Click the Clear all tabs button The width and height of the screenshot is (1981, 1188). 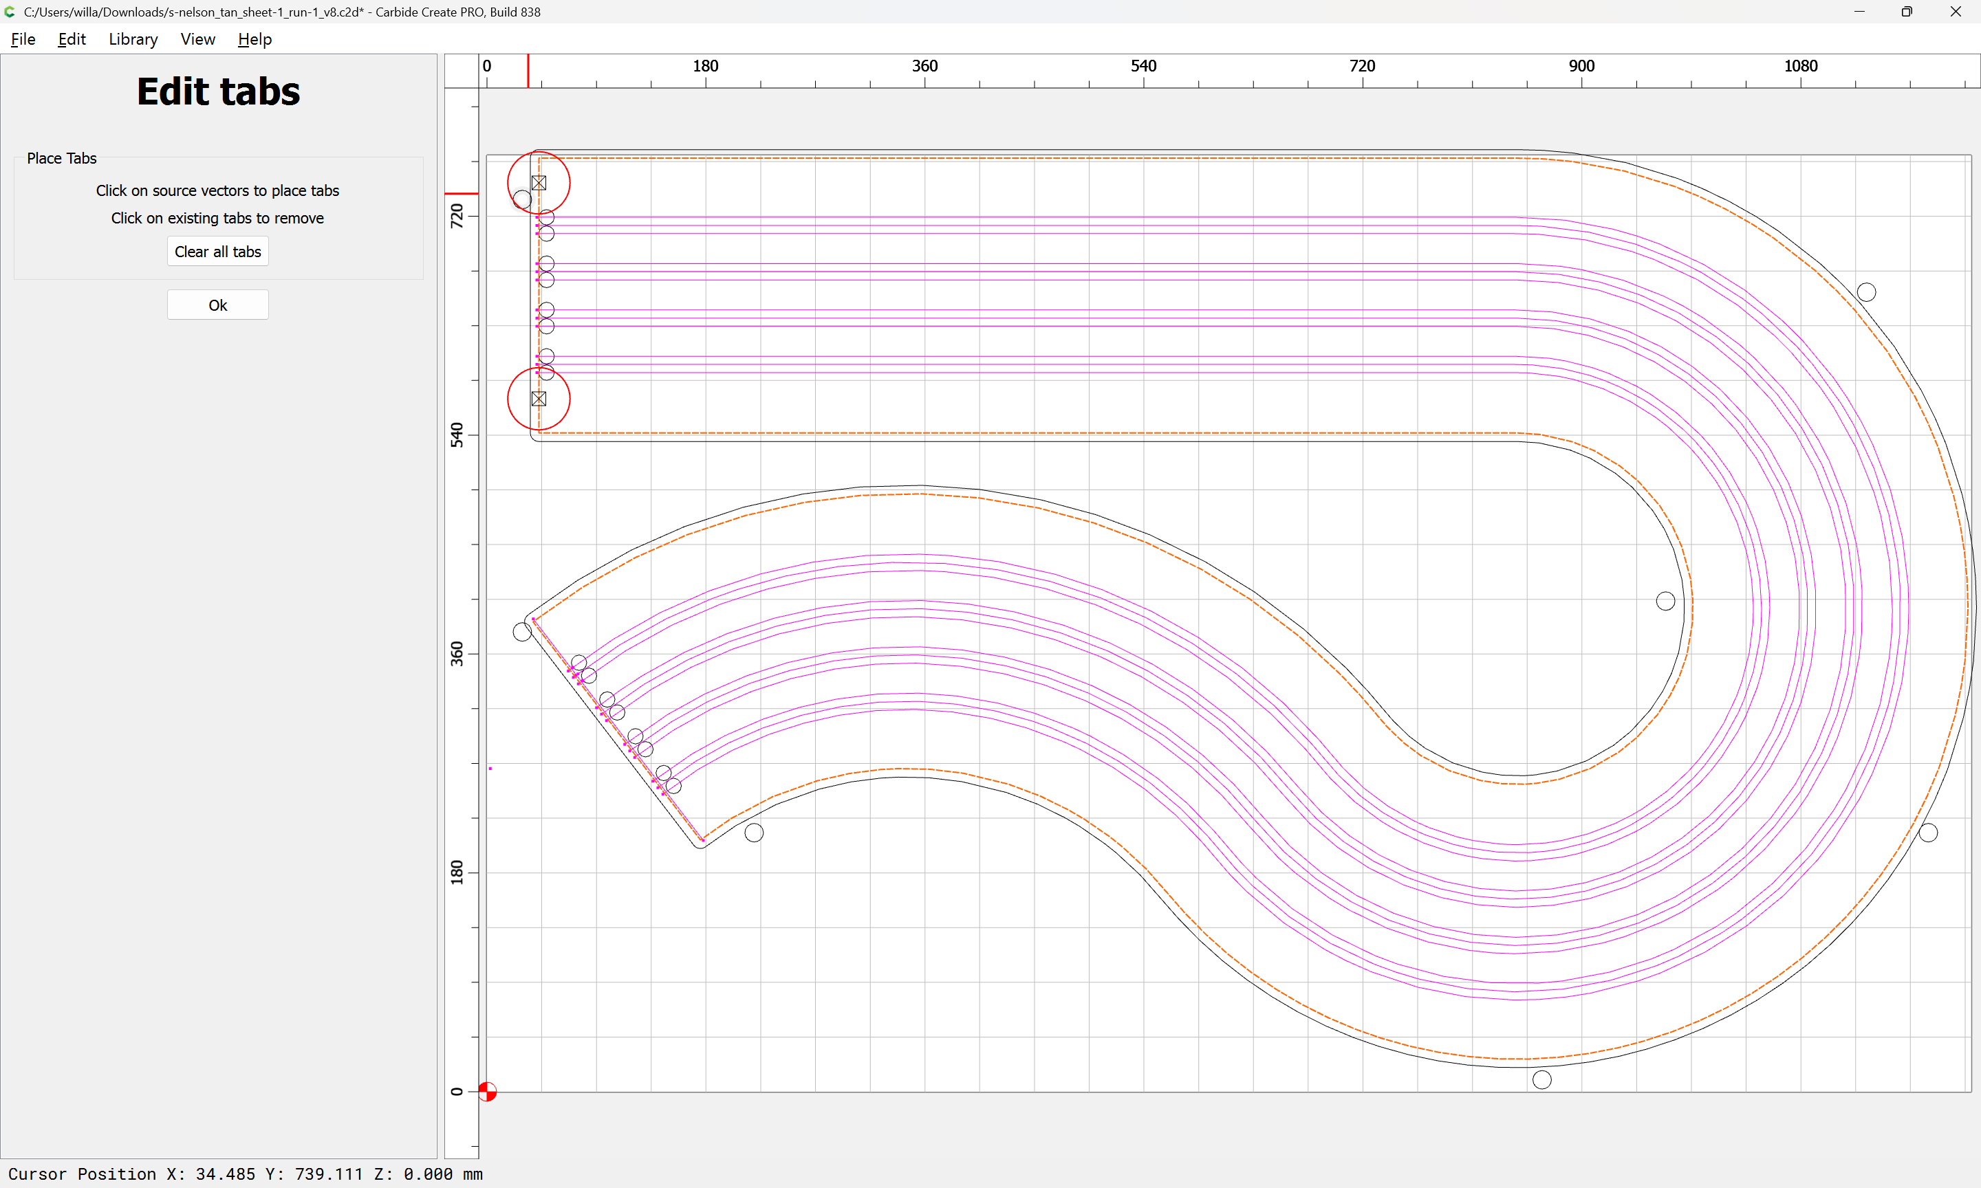click(218, 252)
